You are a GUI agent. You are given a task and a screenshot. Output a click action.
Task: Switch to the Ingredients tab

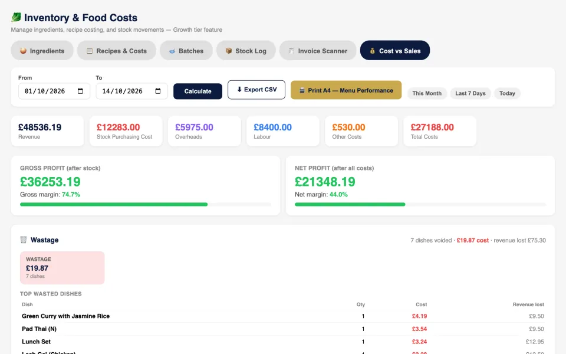pos(42,51)
